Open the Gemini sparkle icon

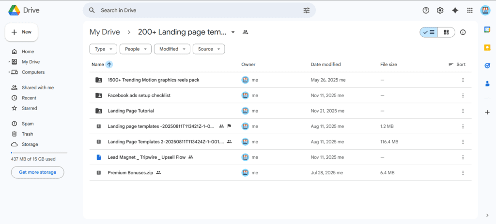[455, 10]
